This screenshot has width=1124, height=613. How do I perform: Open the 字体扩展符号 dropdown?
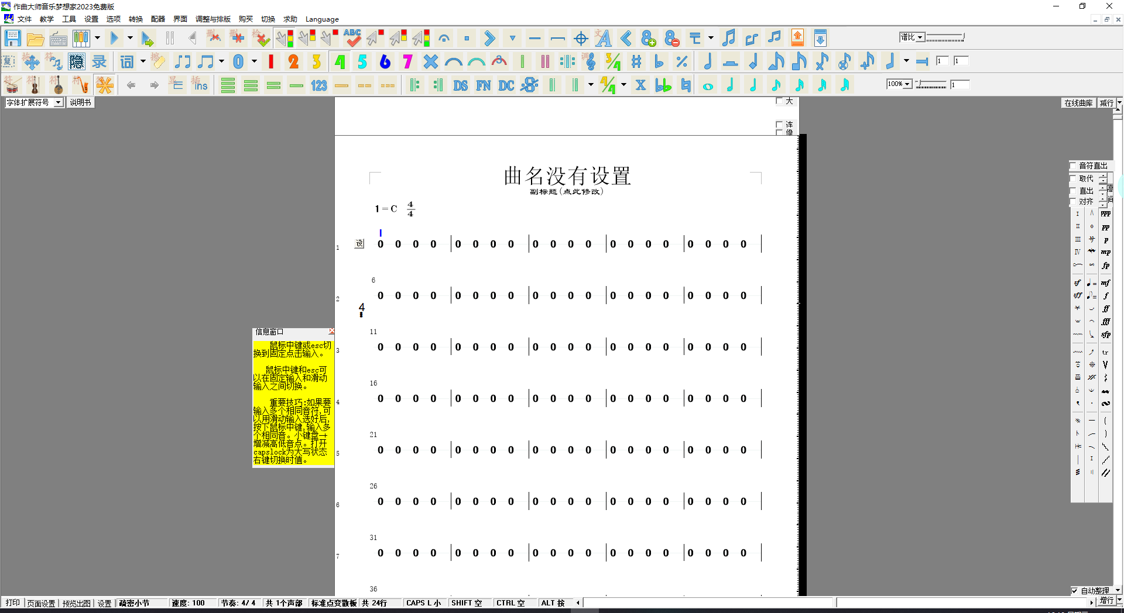coord(58,102)
